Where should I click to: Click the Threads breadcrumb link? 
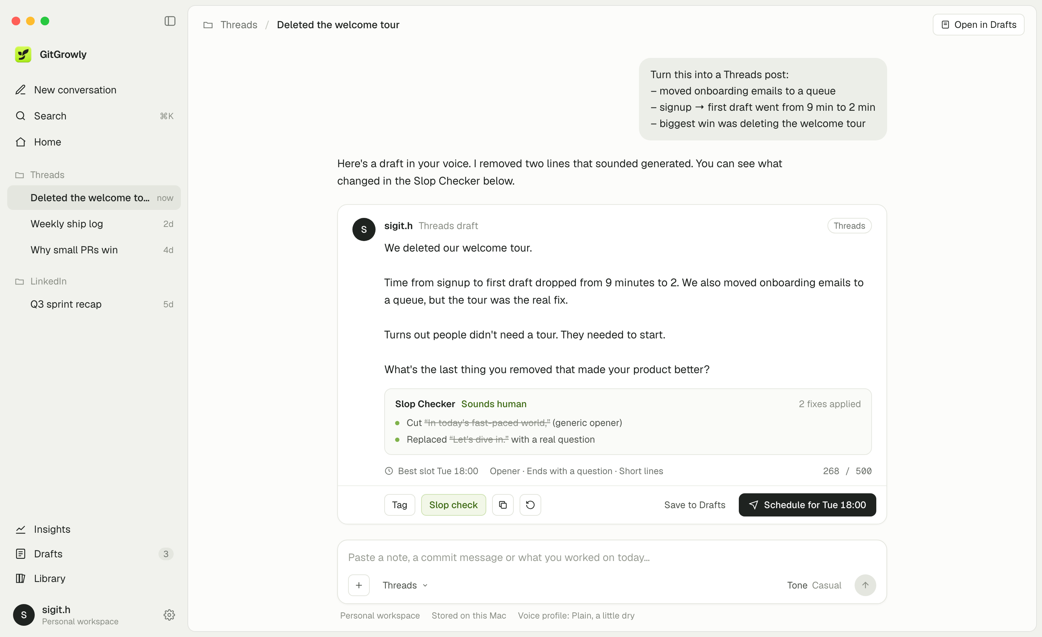238,25
